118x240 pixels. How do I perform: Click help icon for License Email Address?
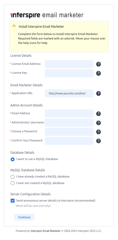[x=99, y=64]
